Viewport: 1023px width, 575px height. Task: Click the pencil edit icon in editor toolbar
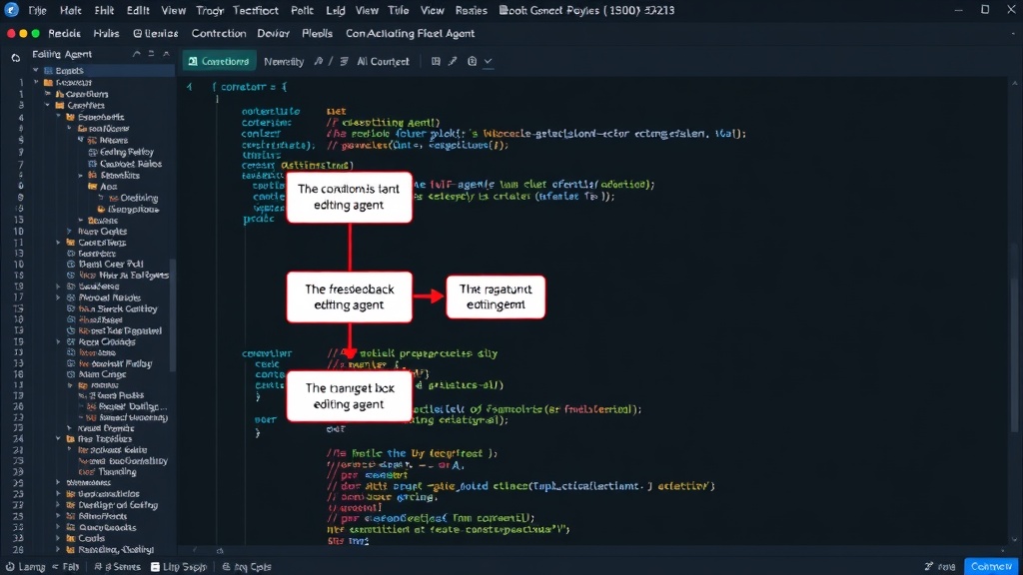pyautogui.click(x=453, y=61)
